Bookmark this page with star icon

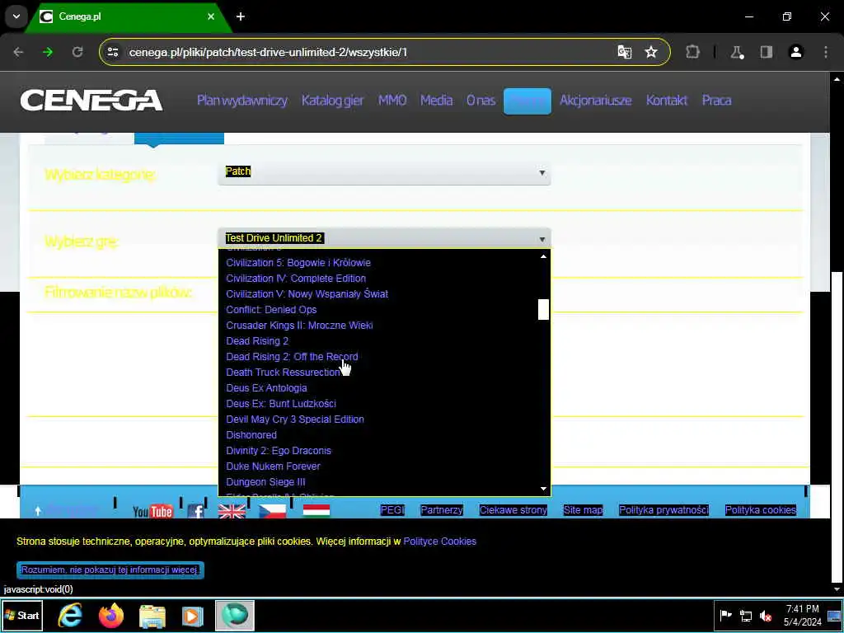[x=651, y=52]
